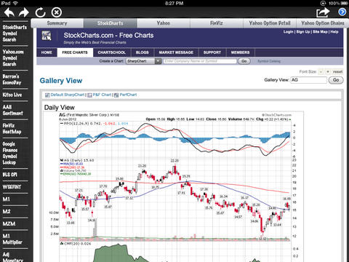
Task: Expand the SharpChart type dropdown
Action: 144,61
